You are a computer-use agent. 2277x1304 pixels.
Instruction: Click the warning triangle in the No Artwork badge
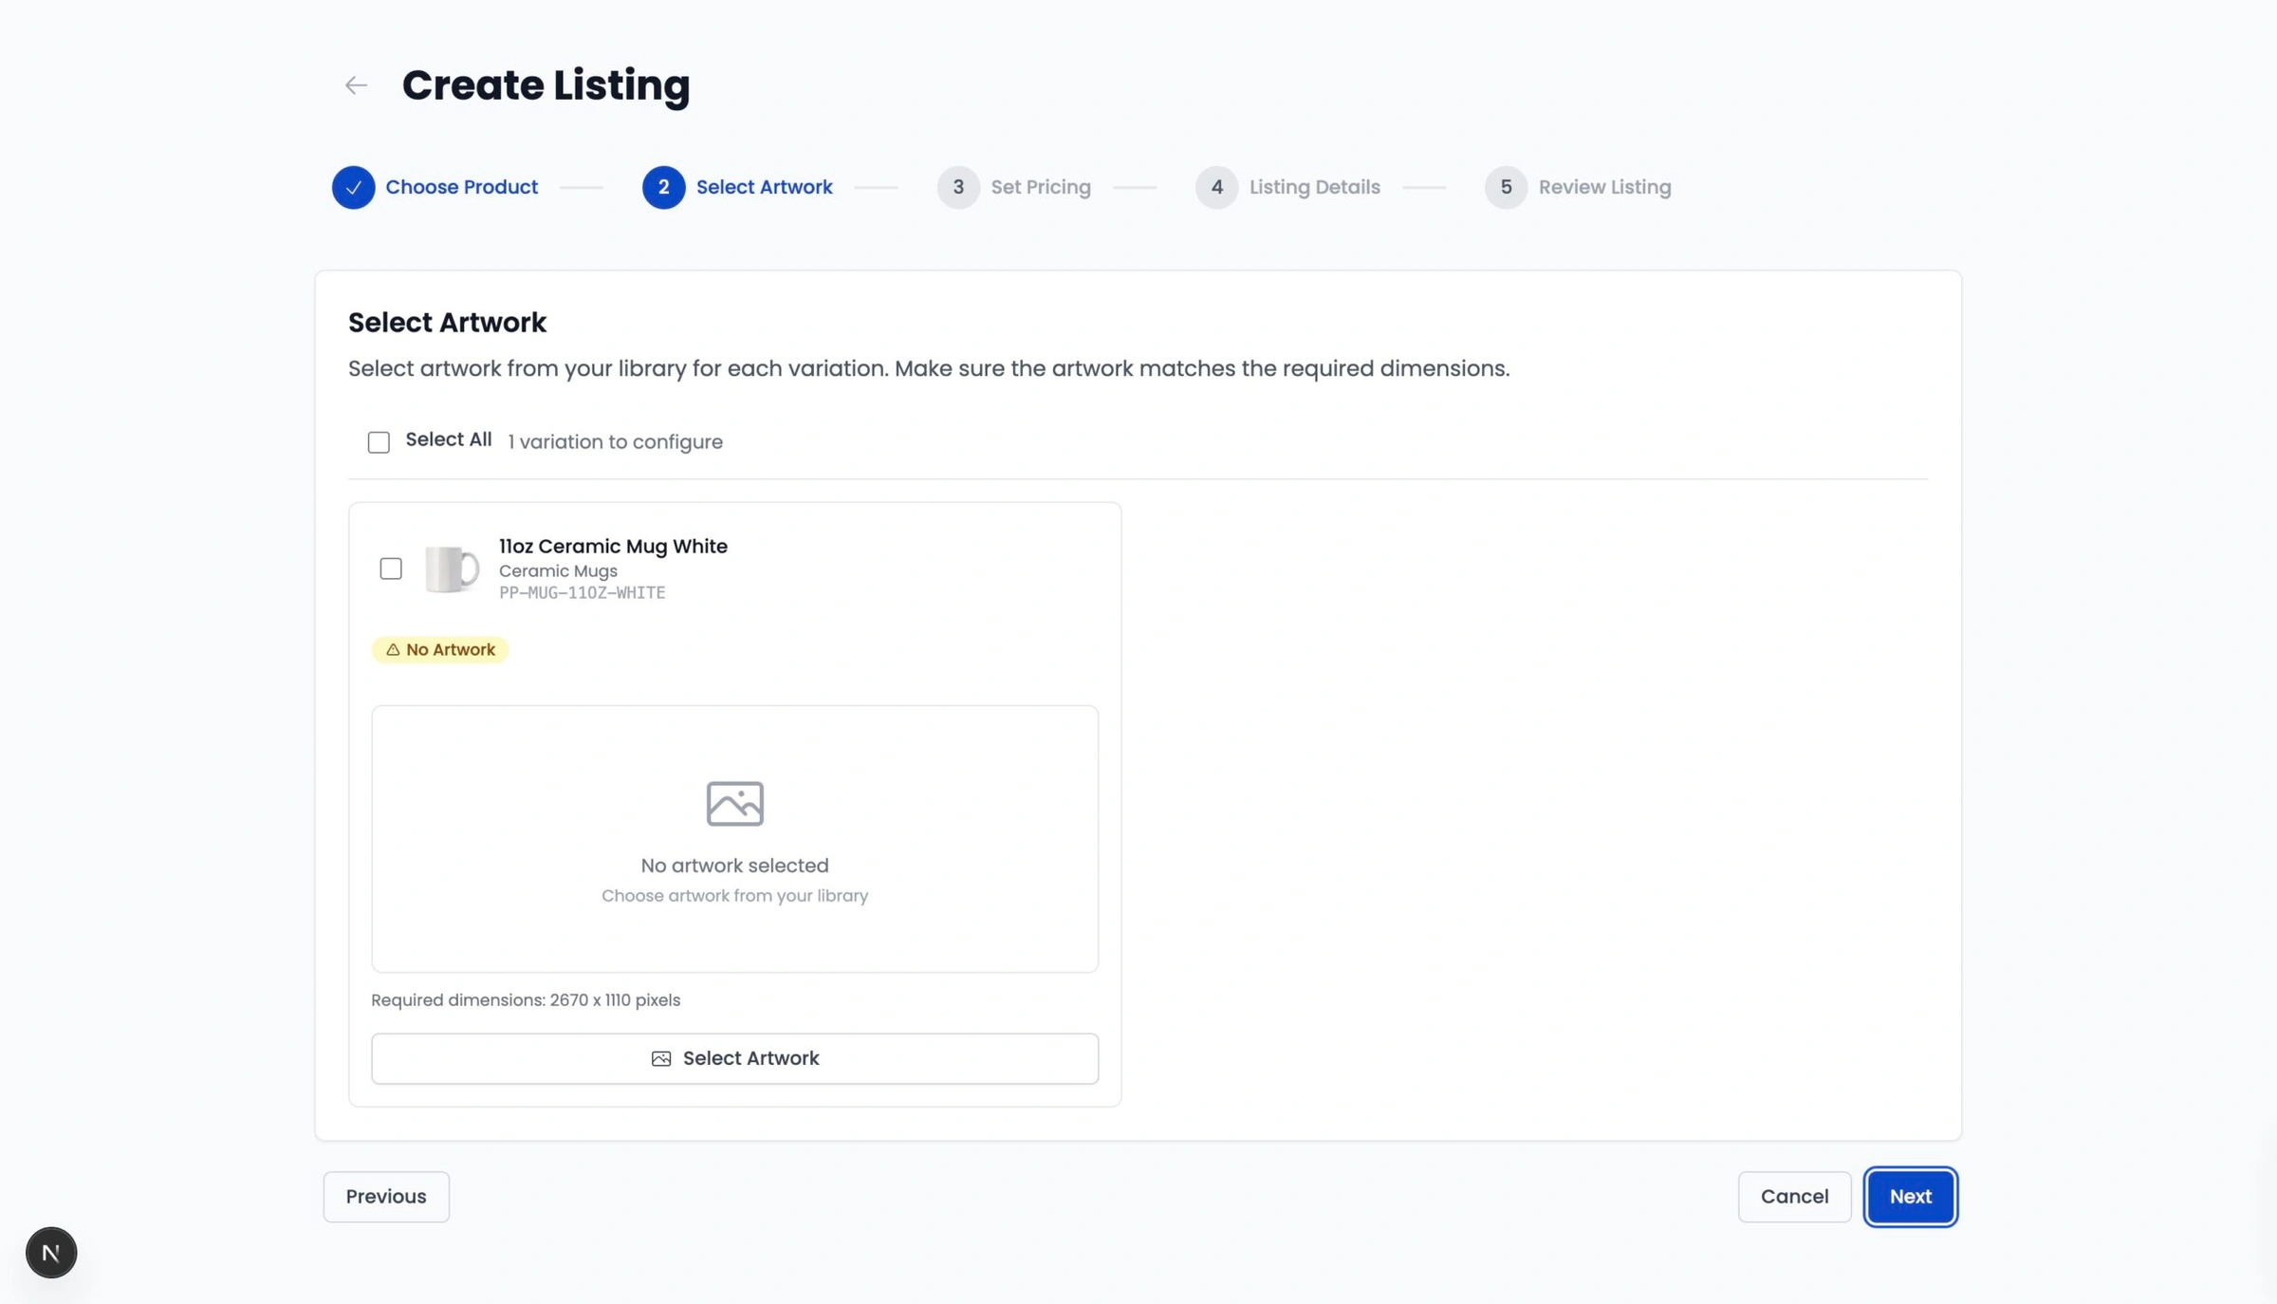(x=392, y=650)
